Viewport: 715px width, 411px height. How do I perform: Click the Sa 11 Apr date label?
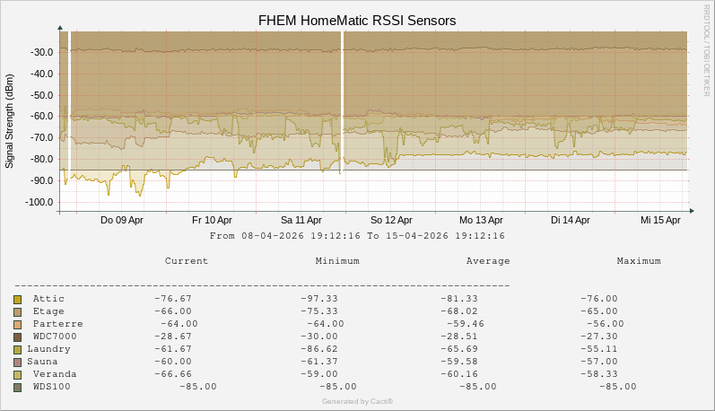click(x=301, y=220)
